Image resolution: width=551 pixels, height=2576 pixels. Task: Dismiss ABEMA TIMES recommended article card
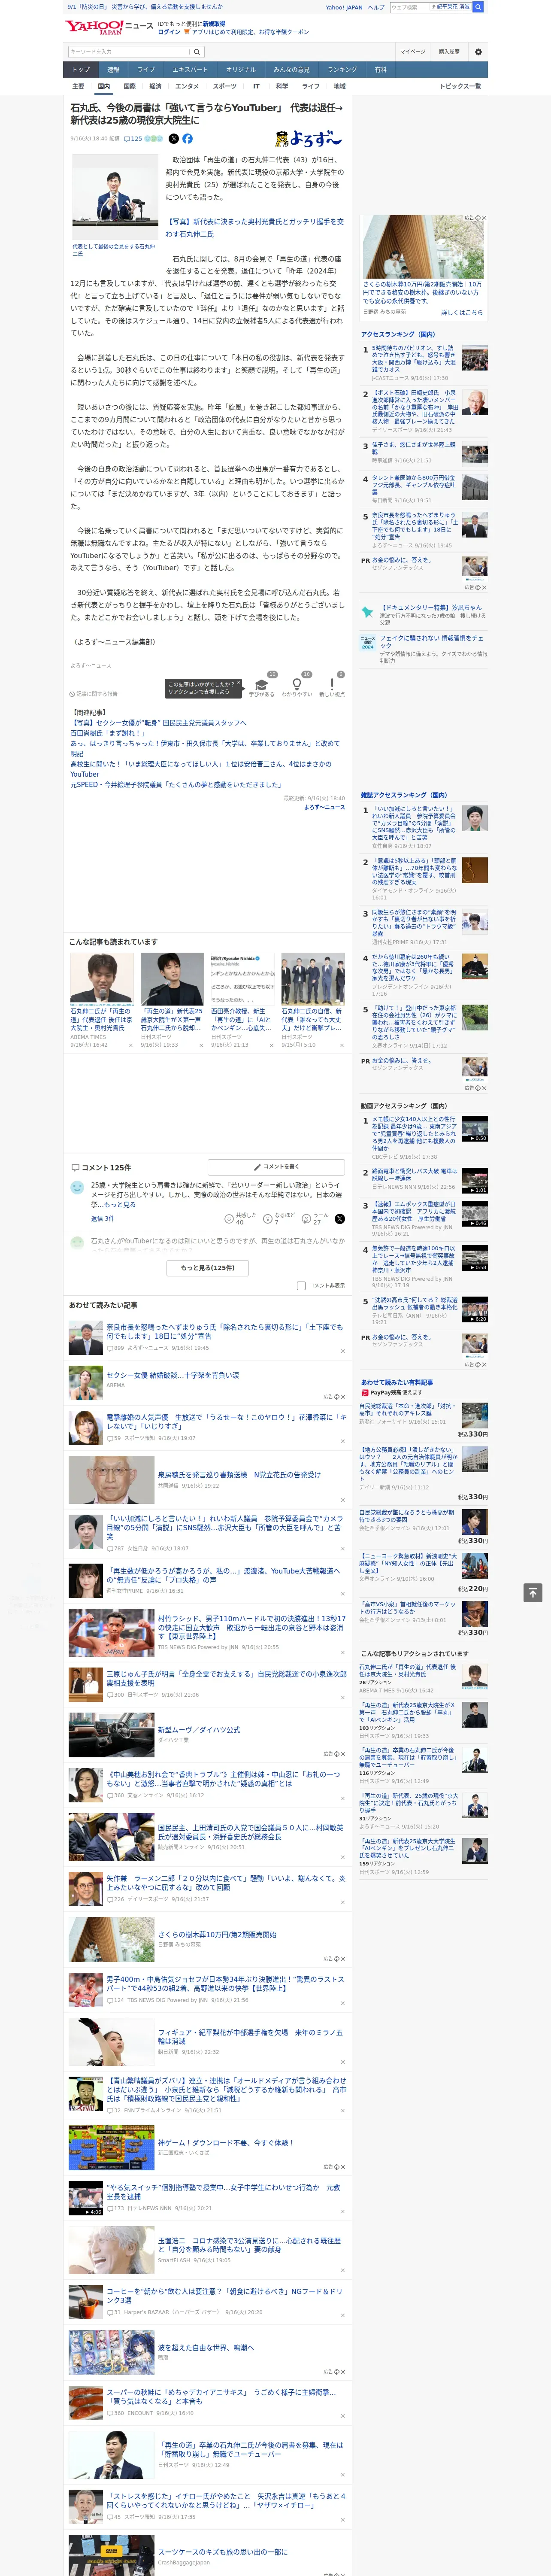130,1045
